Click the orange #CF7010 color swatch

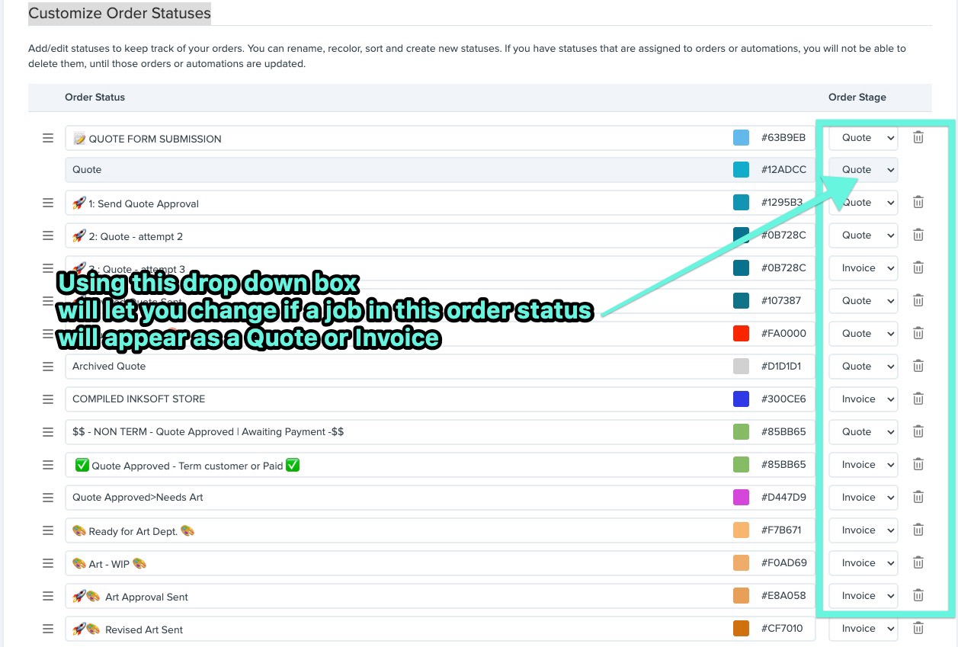(x=741, y=628)
